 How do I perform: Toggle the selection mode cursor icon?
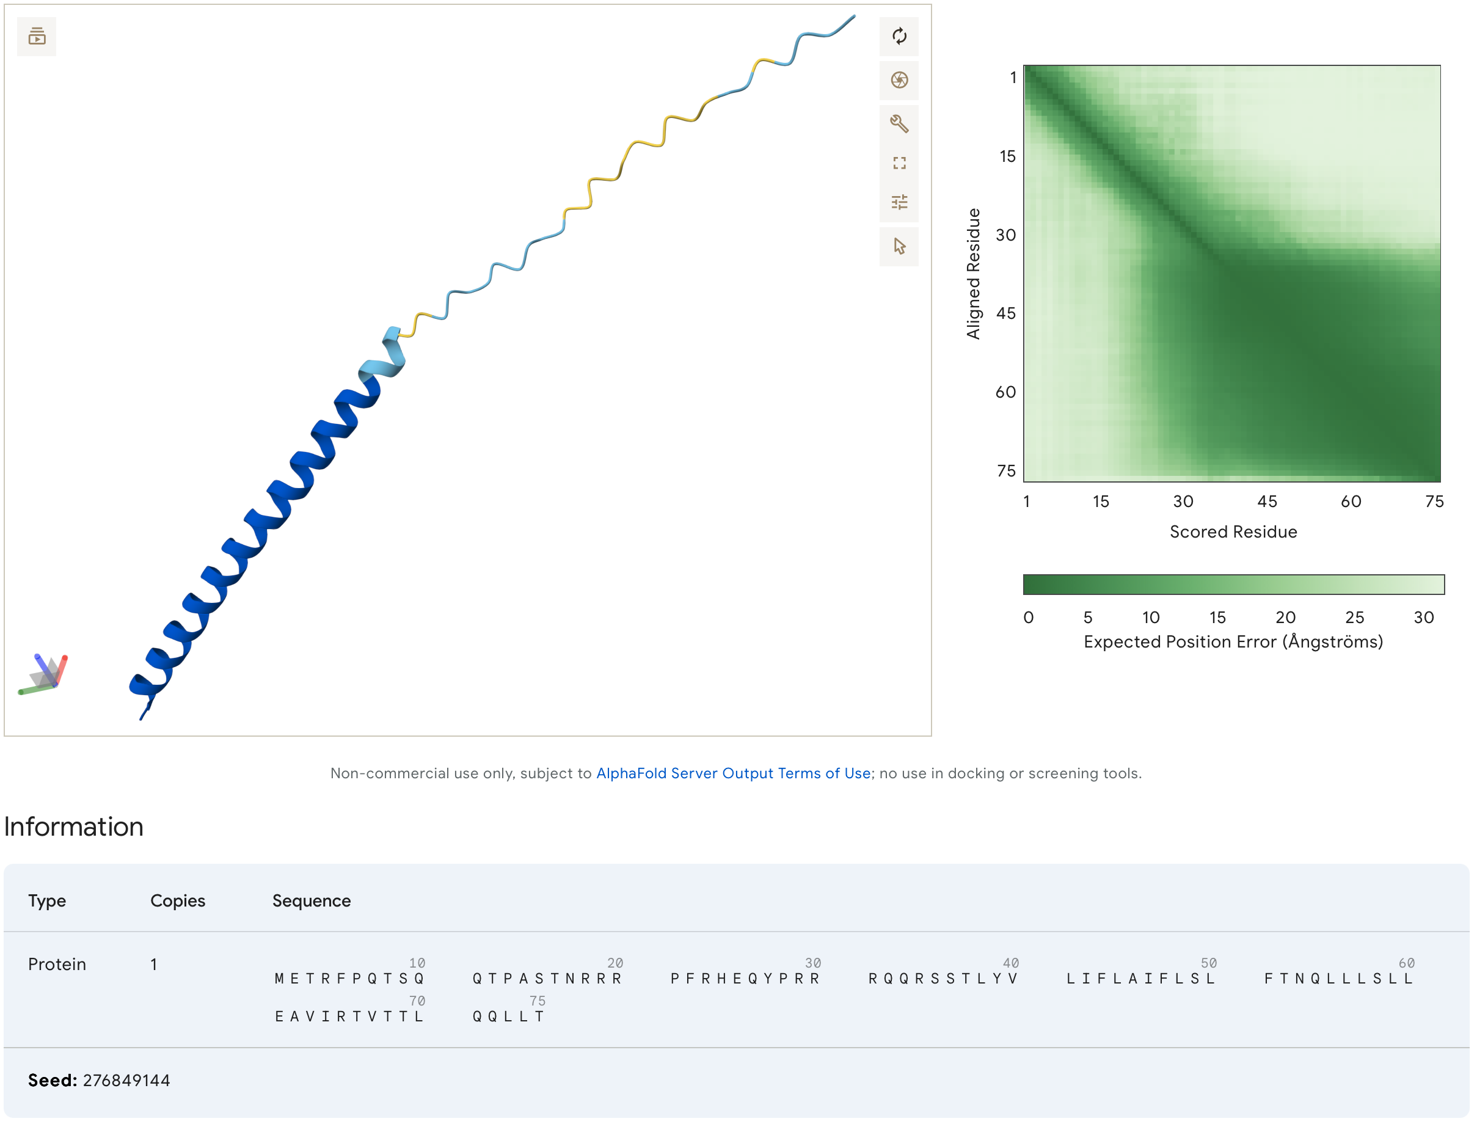click(x=899, y=246)
